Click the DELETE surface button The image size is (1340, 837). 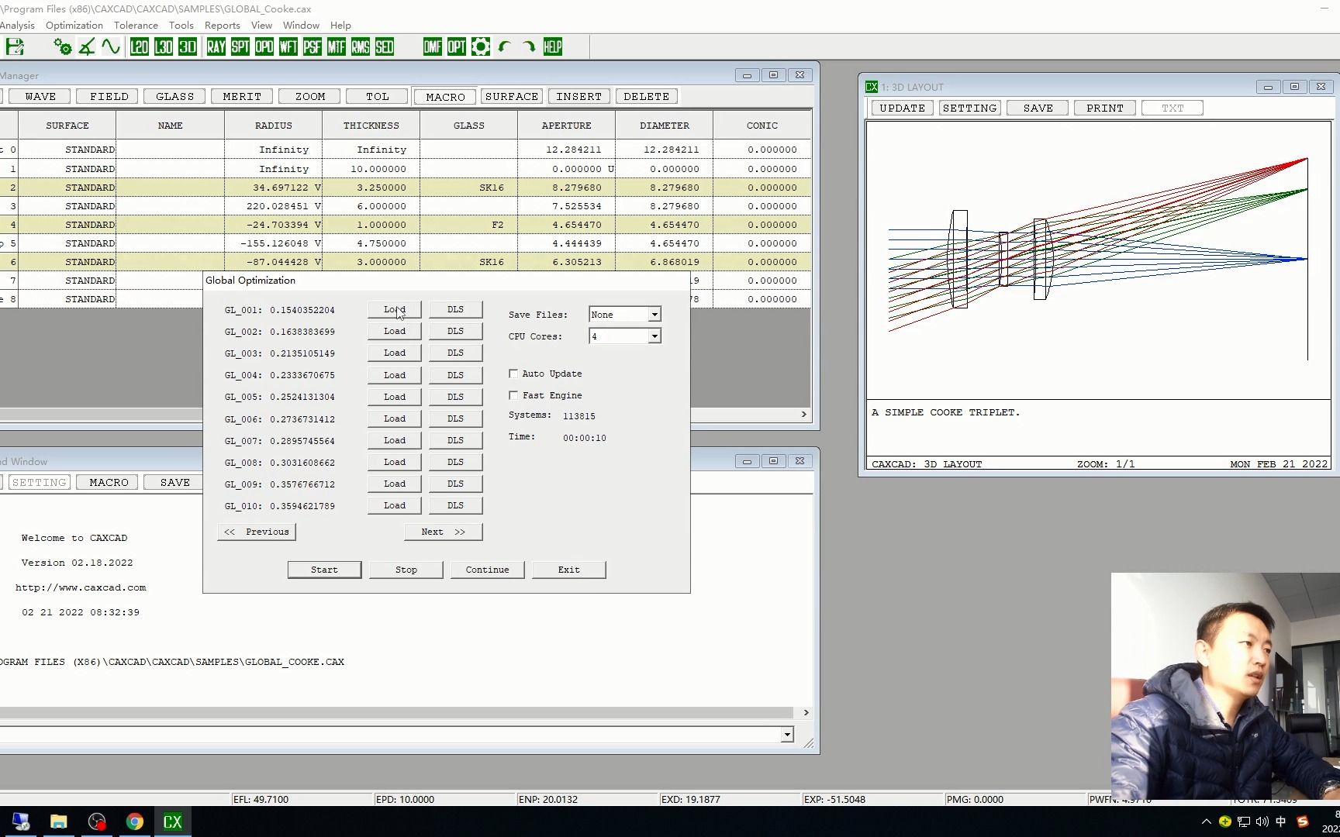(647, 96)
